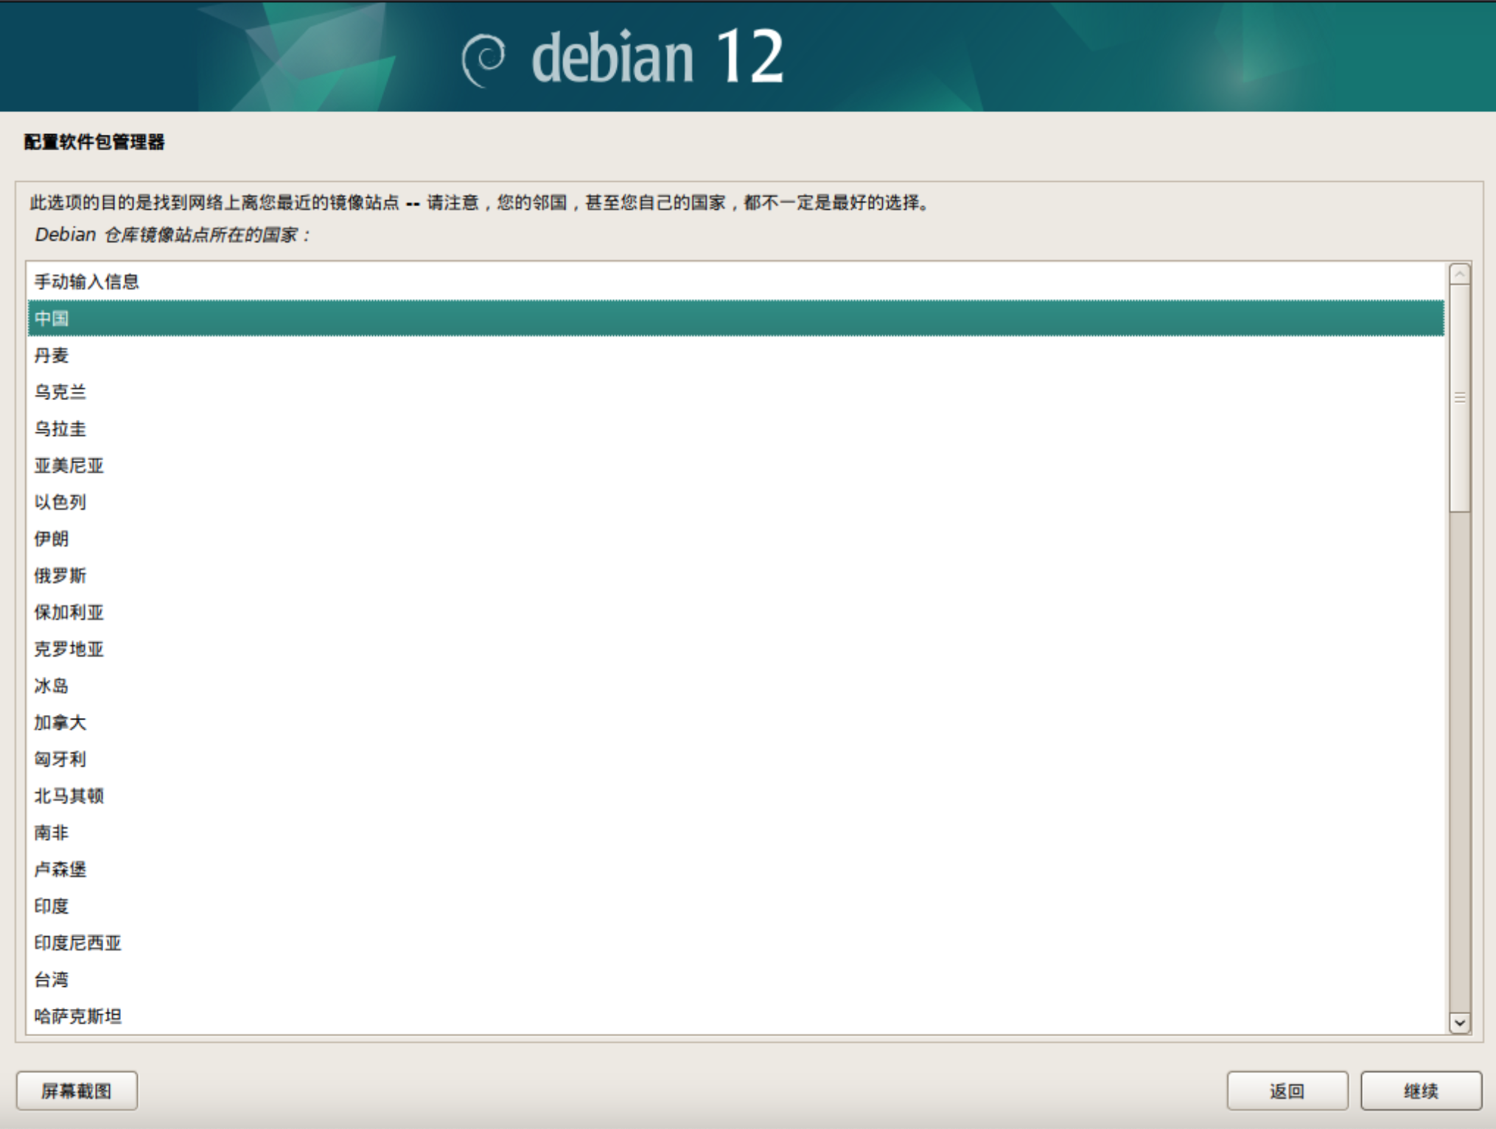Choose 印度尼西亚 mirror country
Image resolution: width=1496 pixels, height=1129 pixels.
pyautogui.click(x=78, y=943)
